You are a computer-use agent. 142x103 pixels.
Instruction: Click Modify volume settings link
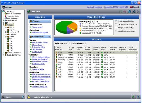coord(40,43)
